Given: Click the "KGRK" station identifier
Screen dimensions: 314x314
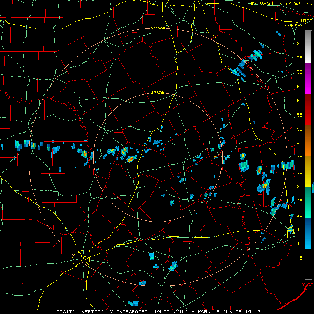Looking at the screenshot, I should [204, 312].
